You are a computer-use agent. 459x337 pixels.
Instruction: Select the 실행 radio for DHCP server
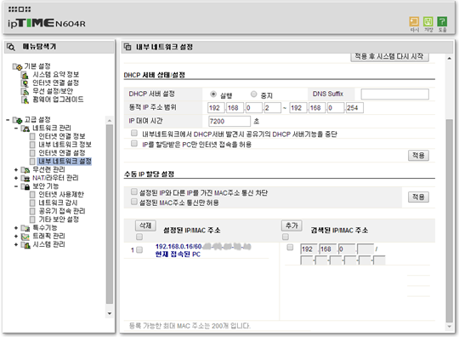[x=213, y=94]
